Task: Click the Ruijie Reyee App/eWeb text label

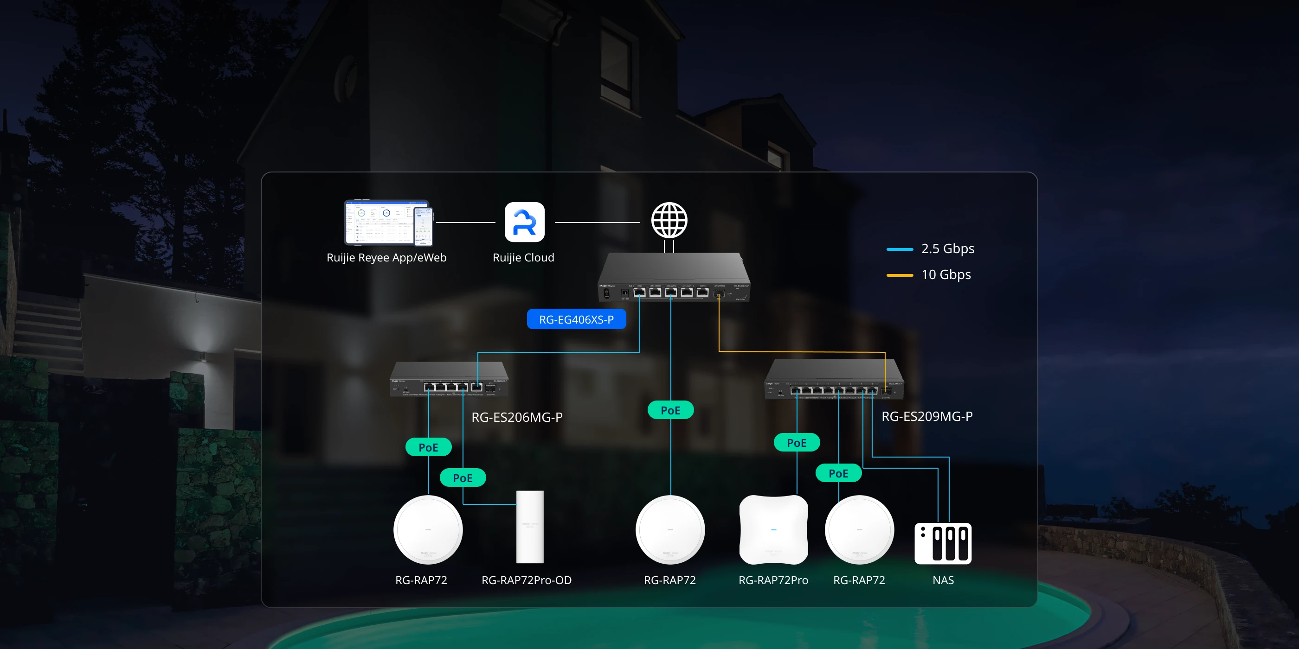Action: pyautogui.click(x=386, y=257)
